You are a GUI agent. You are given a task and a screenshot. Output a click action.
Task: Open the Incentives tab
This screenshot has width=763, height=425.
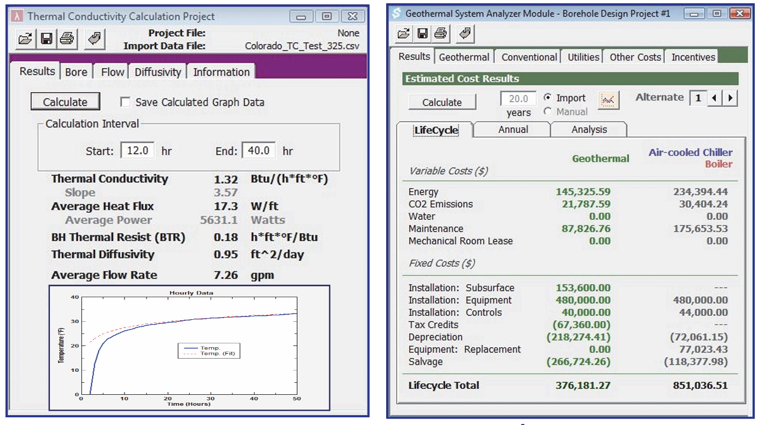(693, 57)
